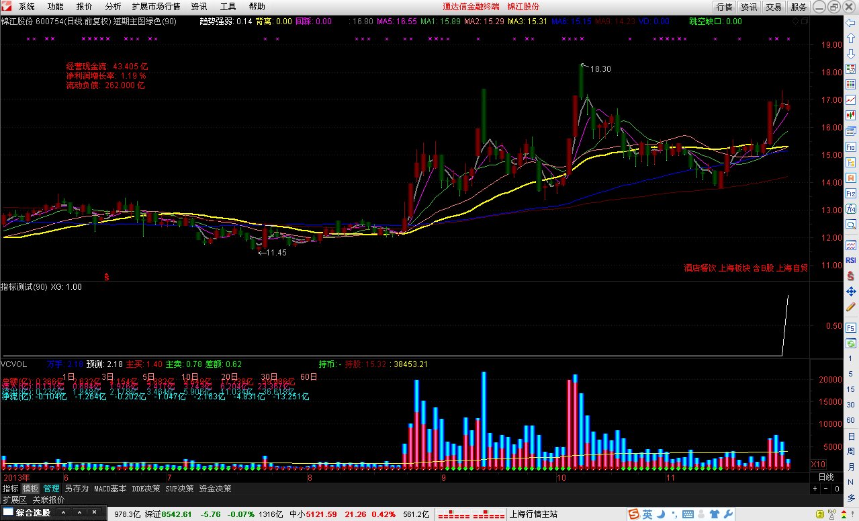Expand the 日线 period selector
859x521 pixels.
click(826, 477)
